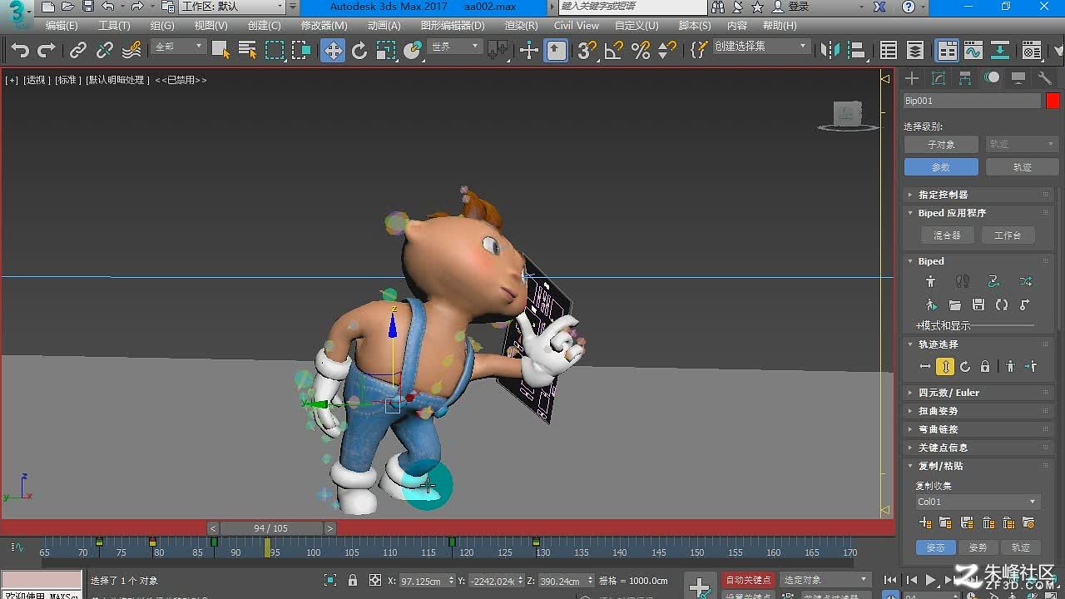Screen dimensions: 1065x599
Task: Select Body Horizontal in 轨迹选择
Action: click(924, 367)
